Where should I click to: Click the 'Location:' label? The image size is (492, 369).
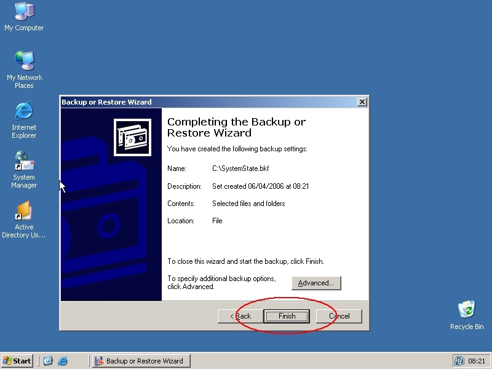[181, 221]
